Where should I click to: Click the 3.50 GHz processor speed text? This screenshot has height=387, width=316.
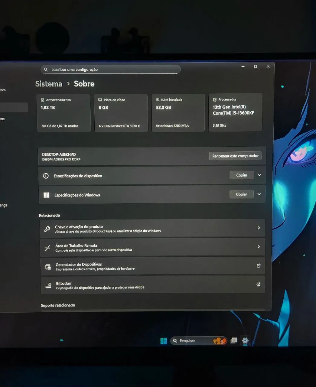(219, 125)
